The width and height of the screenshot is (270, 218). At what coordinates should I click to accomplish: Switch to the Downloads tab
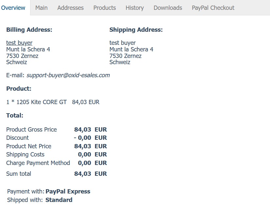click(168, 8)
